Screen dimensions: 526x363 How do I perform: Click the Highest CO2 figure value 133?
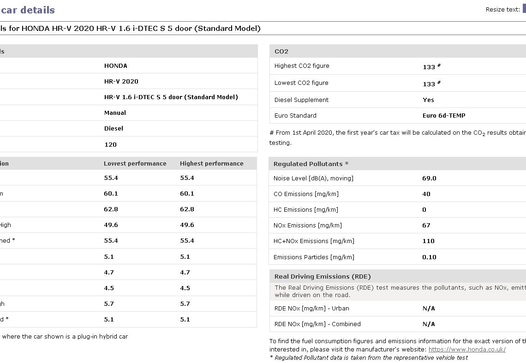click(x=429, y=67)
